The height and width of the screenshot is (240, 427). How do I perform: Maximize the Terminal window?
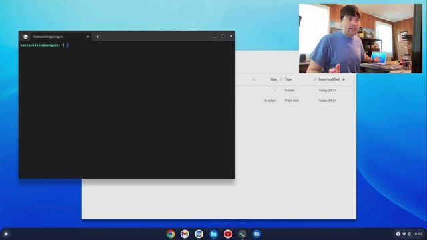coord(223,36)
